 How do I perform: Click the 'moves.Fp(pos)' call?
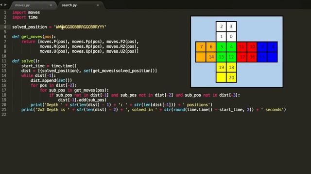tap(87, 42)
